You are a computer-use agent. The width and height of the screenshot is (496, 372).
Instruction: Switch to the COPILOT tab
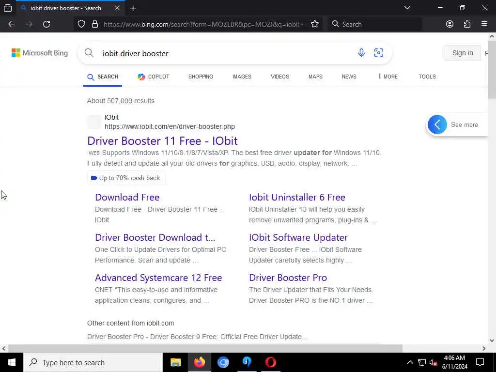coord(154,77)
